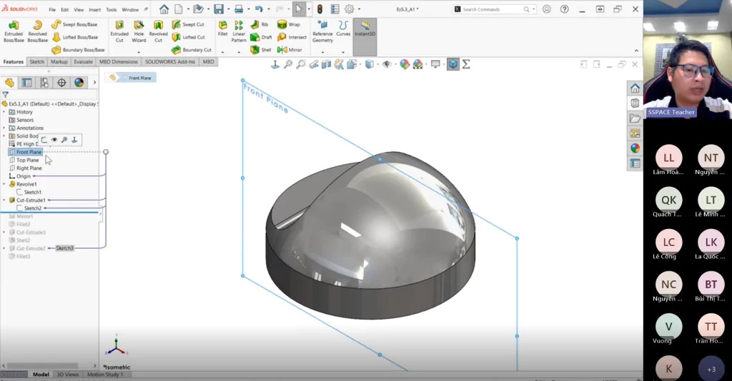732x381 pixels.
Task: Open the Insert menu
Action: pos(95,9)
